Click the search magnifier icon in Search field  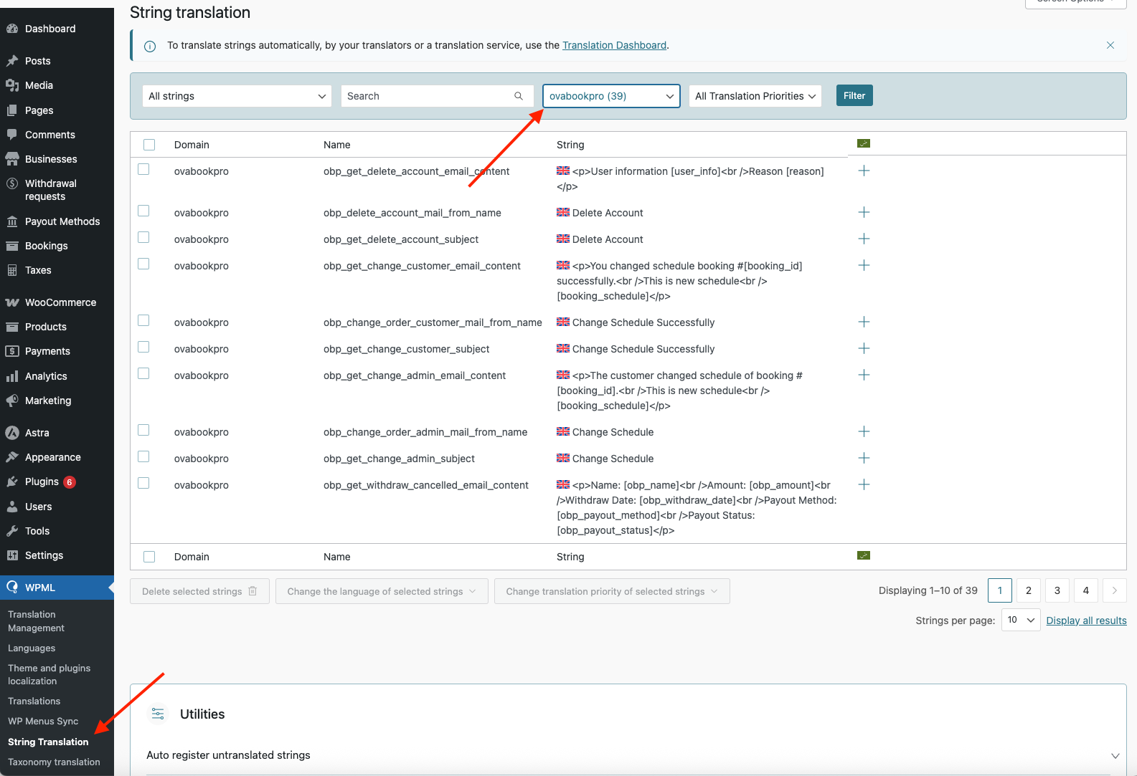[x=519, y=96]
